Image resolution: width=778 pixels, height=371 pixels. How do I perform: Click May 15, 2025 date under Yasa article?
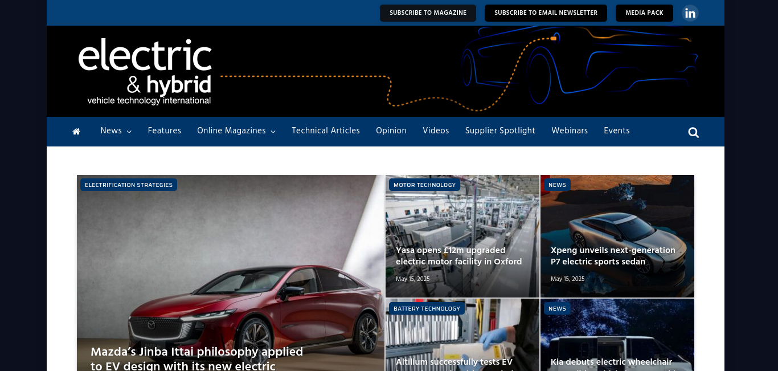tap(413, 279)
